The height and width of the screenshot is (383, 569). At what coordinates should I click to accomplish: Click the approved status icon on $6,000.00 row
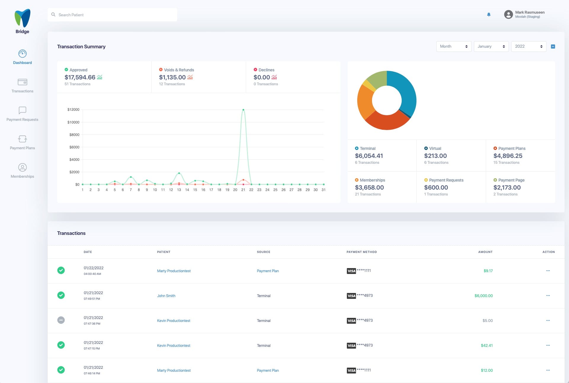(61, 295)
